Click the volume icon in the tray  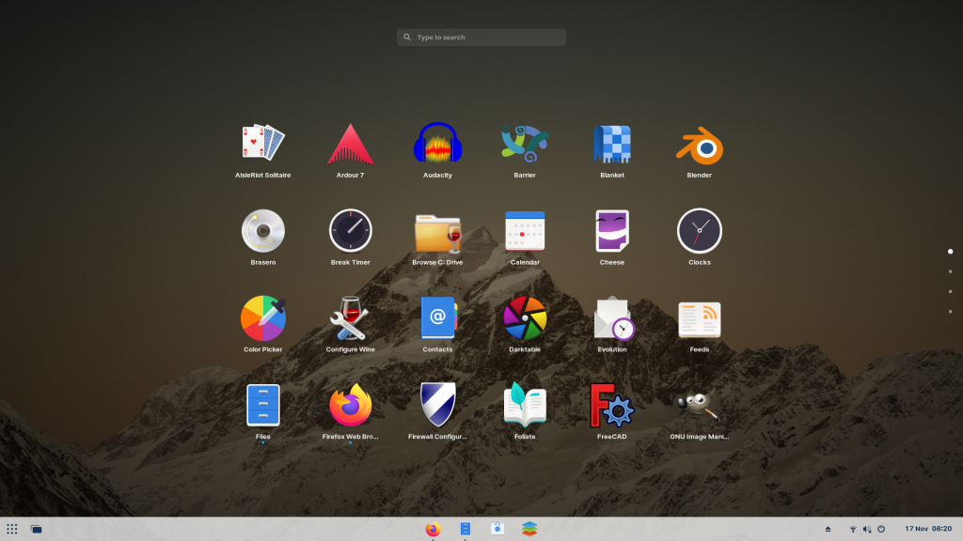pyautogui.click(x=866, y=529)
